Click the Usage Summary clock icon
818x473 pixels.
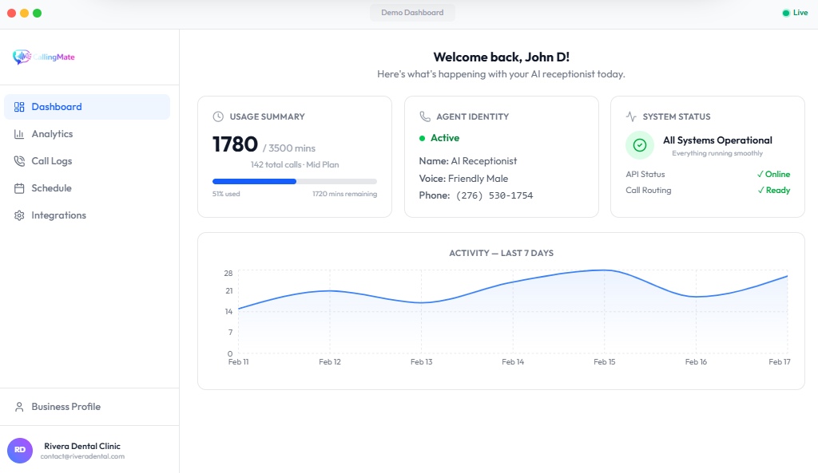click(x=218, y=116)
